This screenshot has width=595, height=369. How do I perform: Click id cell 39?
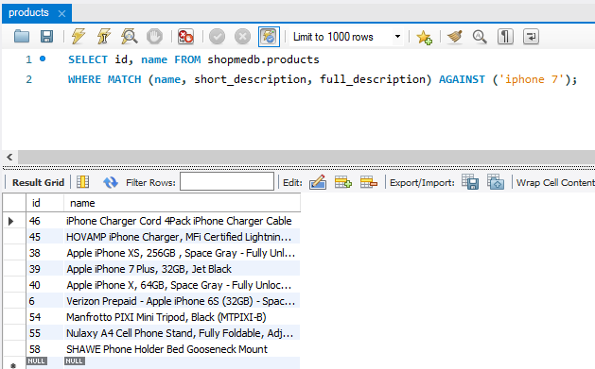pos(44,269)
